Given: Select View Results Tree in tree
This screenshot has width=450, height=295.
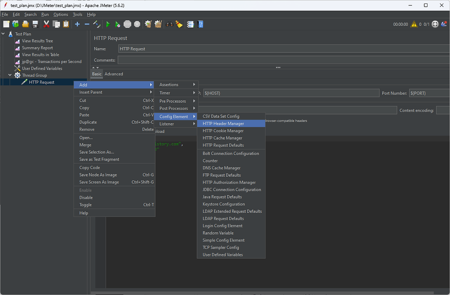Looking at the screenshot, I should pyautogui.click(x=37, y=41).
